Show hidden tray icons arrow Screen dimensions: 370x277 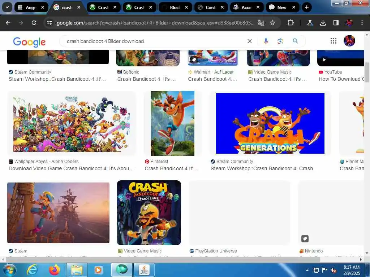[x=307, y=271]
